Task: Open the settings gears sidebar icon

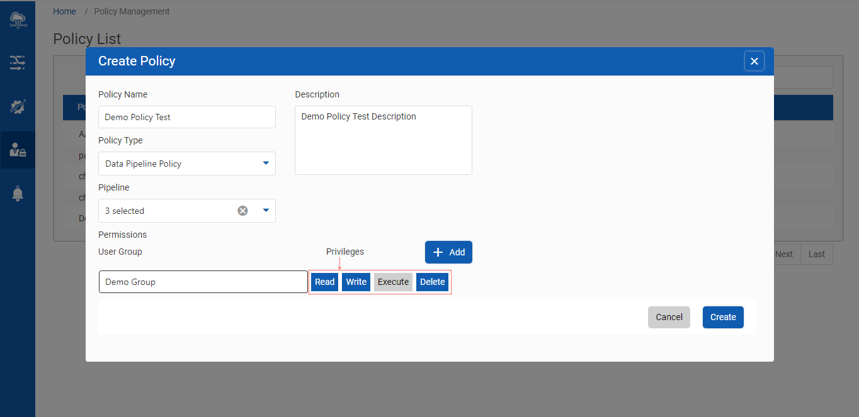Action: coord(18,106)
